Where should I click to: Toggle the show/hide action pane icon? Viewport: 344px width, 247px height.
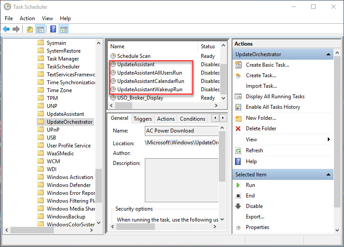click(x=64, y=29)
